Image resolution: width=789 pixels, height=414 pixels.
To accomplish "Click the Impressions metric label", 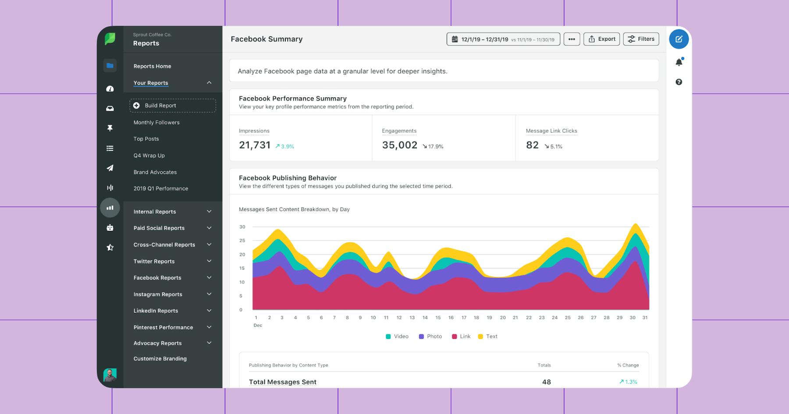I will pyautogui.click(x=254, y=131).
